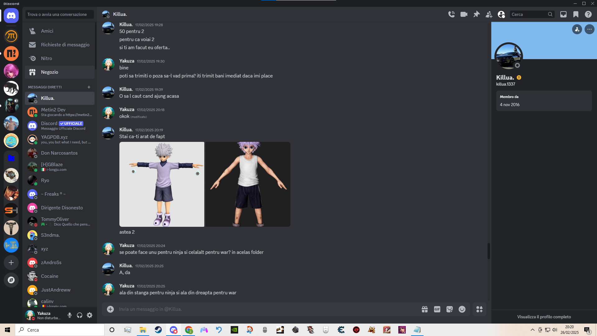Open the gift Nitro icon
This screenshot has width=597, height=336.
tap(425, 309)
